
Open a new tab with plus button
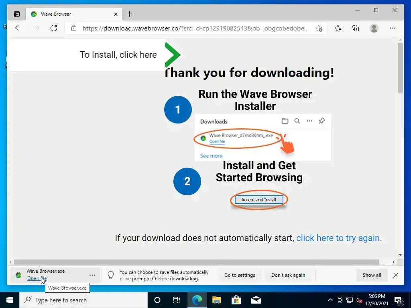[129, 14]
